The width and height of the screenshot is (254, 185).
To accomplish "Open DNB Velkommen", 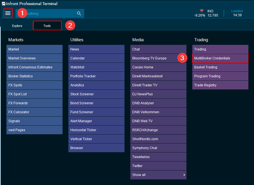I will coord(158,112).
